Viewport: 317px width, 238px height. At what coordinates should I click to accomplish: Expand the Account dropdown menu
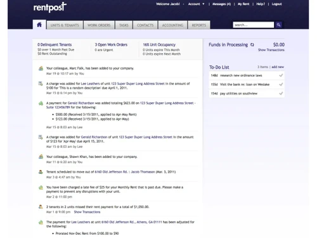(196, 4)
